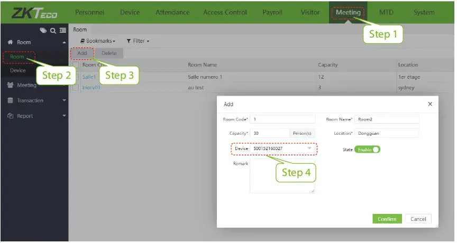The width and height of the screenshot is (457, 243).
Task: Click the Room Code input field
Action: point(282,119)
